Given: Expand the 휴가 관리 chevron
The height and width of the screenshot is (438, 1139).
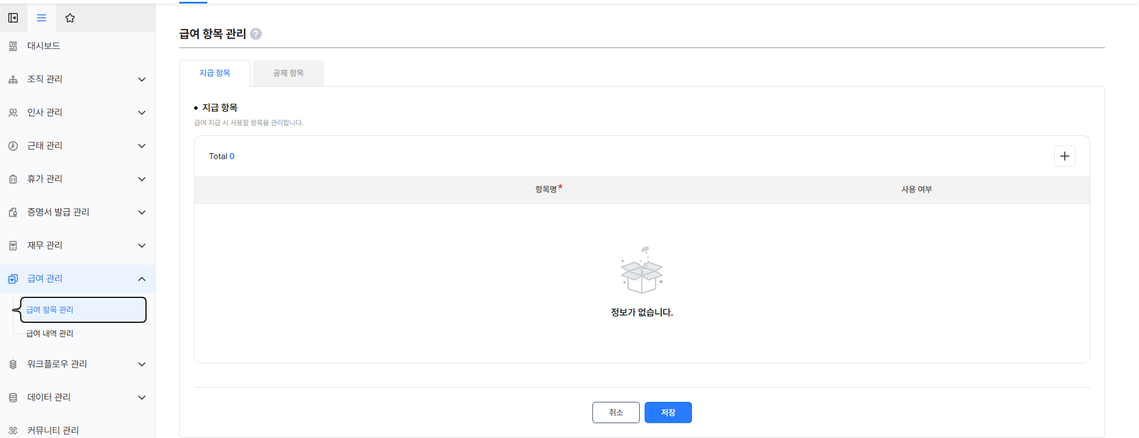Looking at the screenshot, I should point(142,179).
